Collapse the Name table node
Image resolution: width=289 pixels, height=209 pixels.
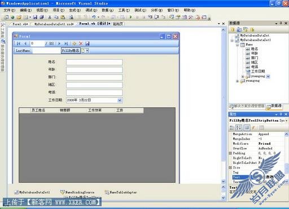tap(238, 45)
